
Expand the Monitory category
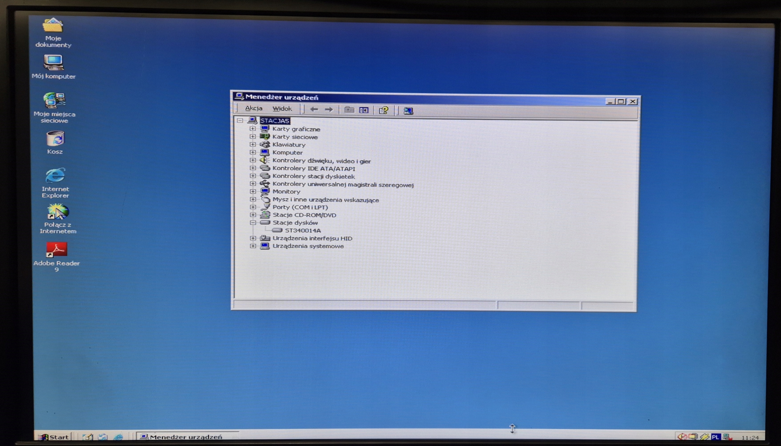253,191
